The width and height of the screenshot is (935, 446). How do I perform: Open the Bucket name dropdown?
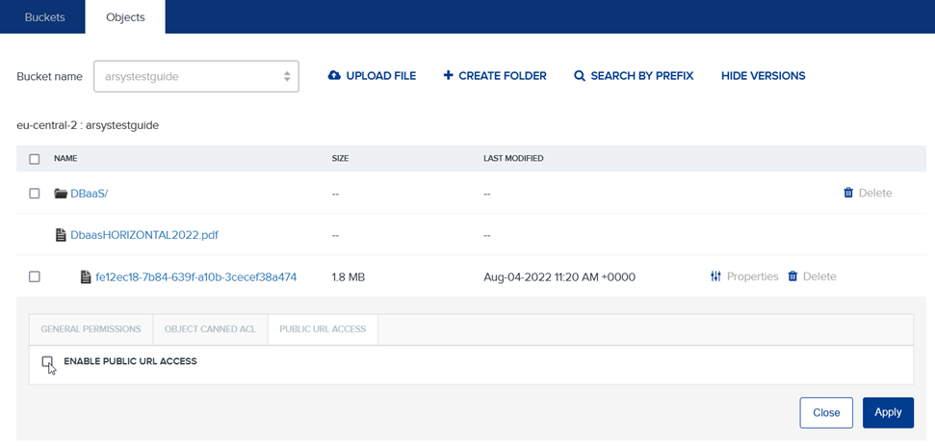(x=196, y=76)
